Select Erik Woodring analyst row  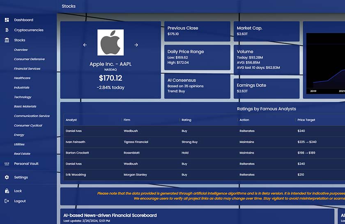pos(204,175)
